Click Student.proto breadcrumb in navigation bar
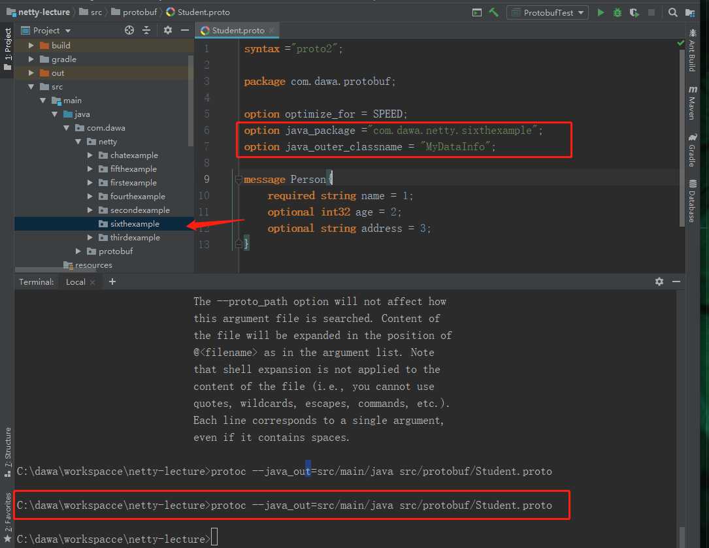This screenshot has height=548, width=709. [199, 12]
